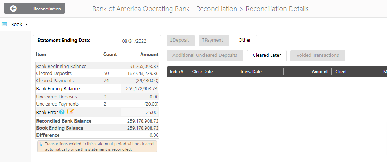Click the back arrow icon on Reconciliation
The height and width of the screenshot is (162, 387).
(x=13, y=9)
